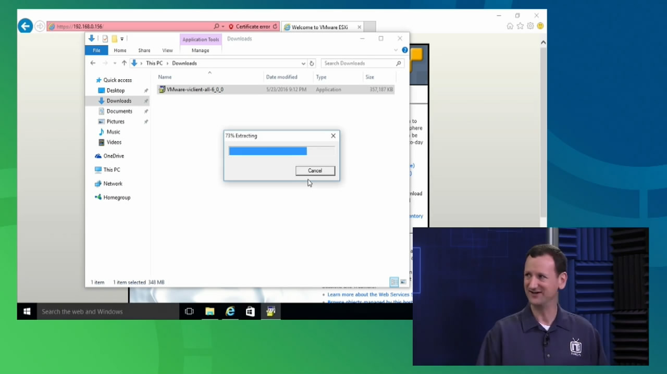The image size is (667, 374).
Task: Open Documents in the sidebar
Action: pyautogui.click(x=119, y=111)
